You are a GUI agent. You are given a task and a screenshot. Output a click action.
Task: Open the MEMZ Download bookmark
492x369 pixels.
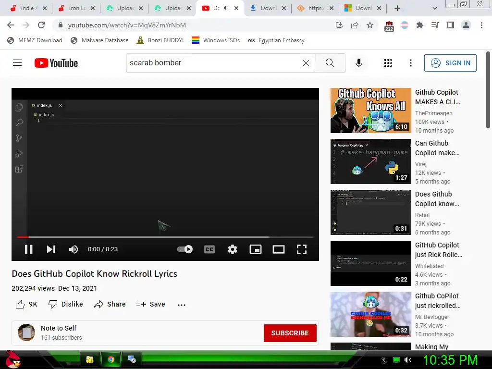coord(35,40)
